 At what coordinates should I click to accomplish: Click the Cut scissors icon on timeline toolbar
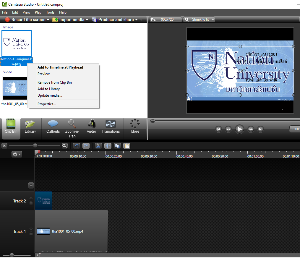[98, 146]
